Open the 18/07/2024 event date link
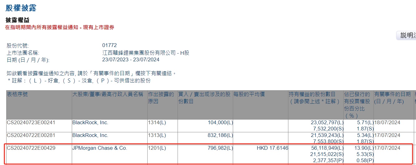The width and height of the screenshot is (416, 165). tap(387, 123)
